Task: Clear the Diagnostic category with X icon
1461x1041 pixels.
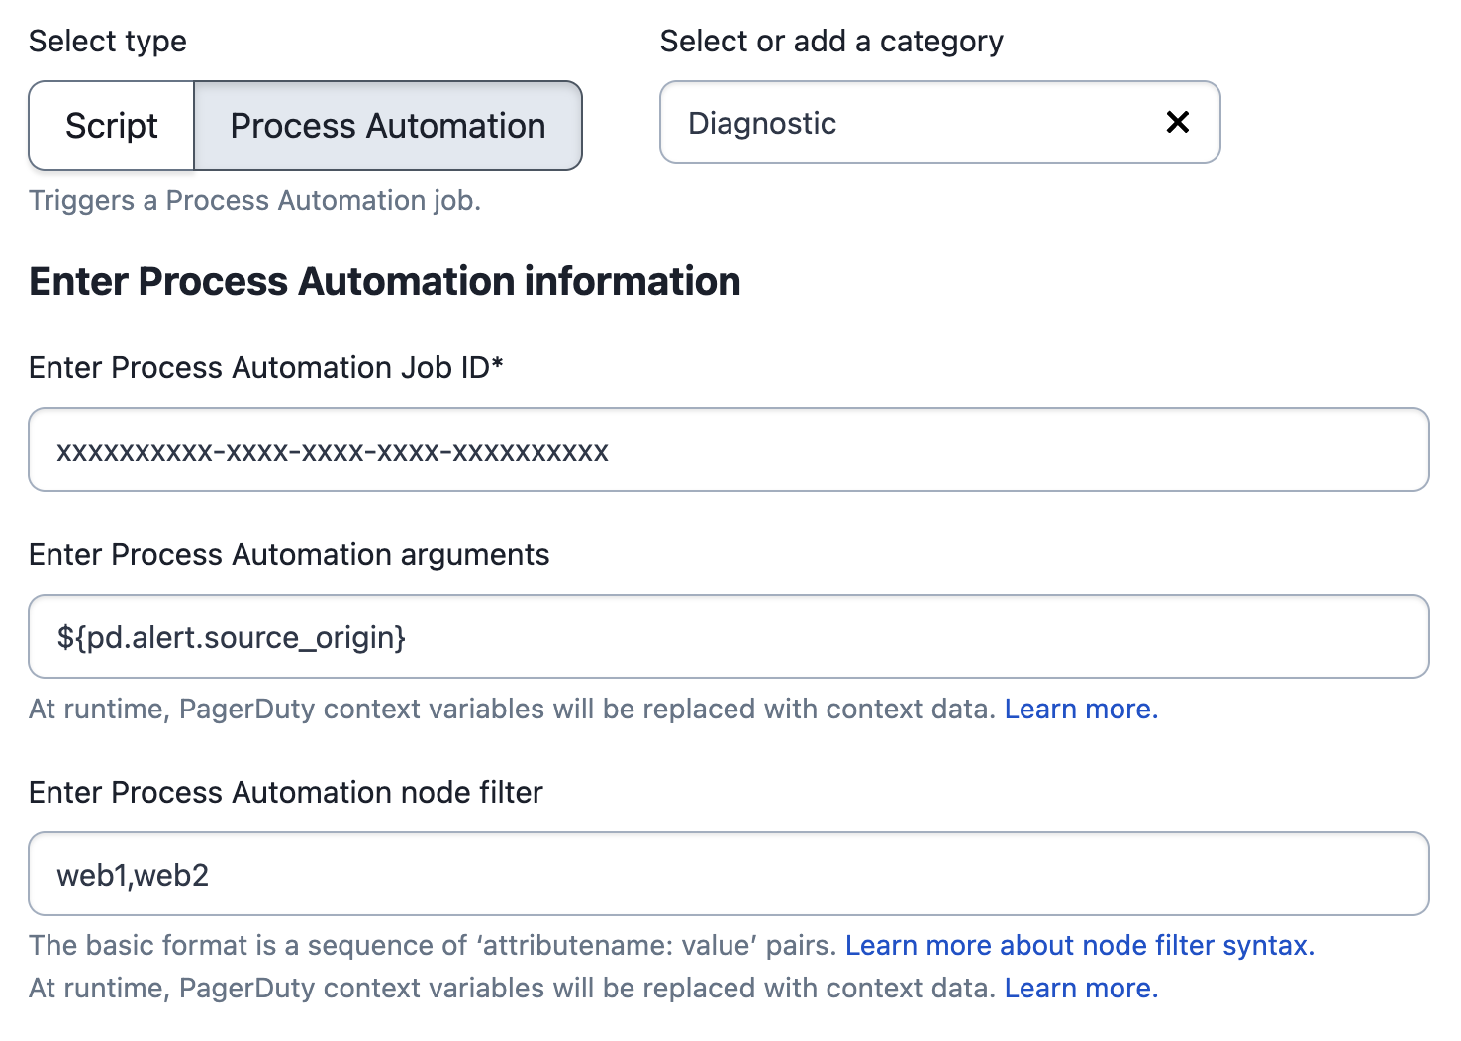Action: click(1177, 122)
